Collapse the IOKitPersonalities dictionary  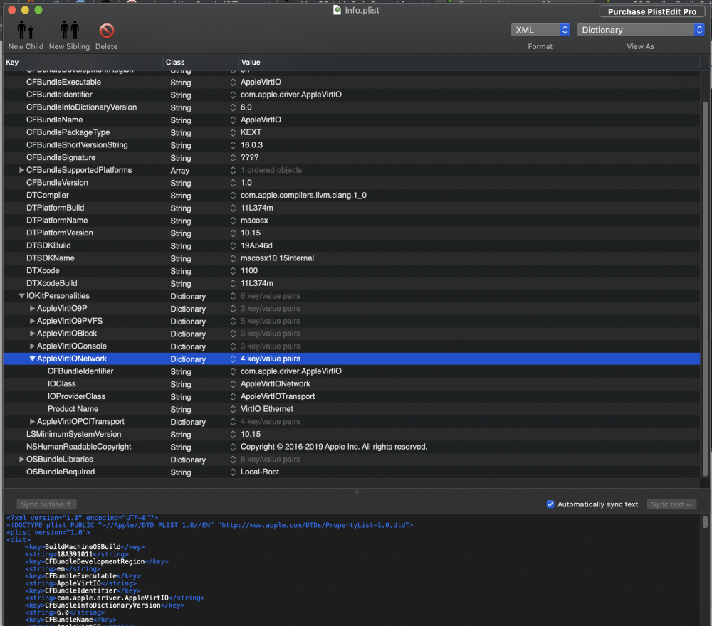(x=21, y=296)
